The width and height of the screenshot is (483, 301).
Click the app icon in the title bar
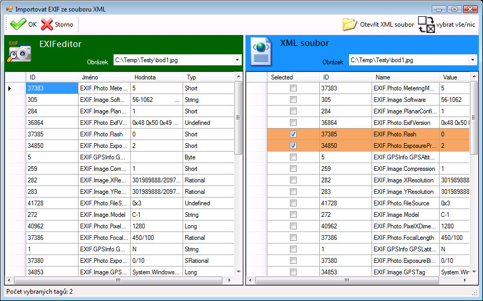pyautogui.click(x=9, y=8)
